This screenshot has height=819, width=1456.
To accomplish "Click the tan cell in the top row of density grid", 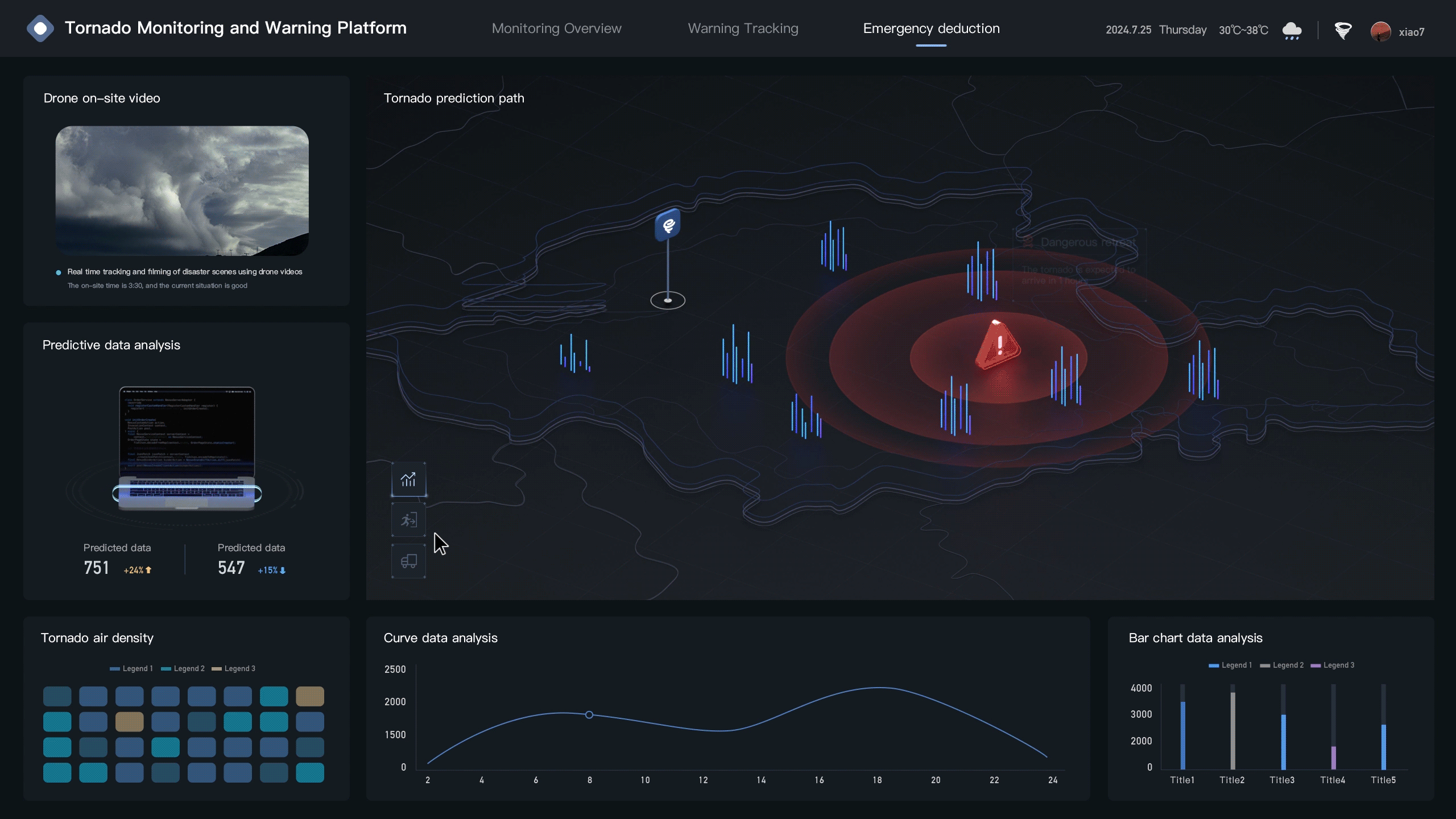I will [x=310, y=696].
